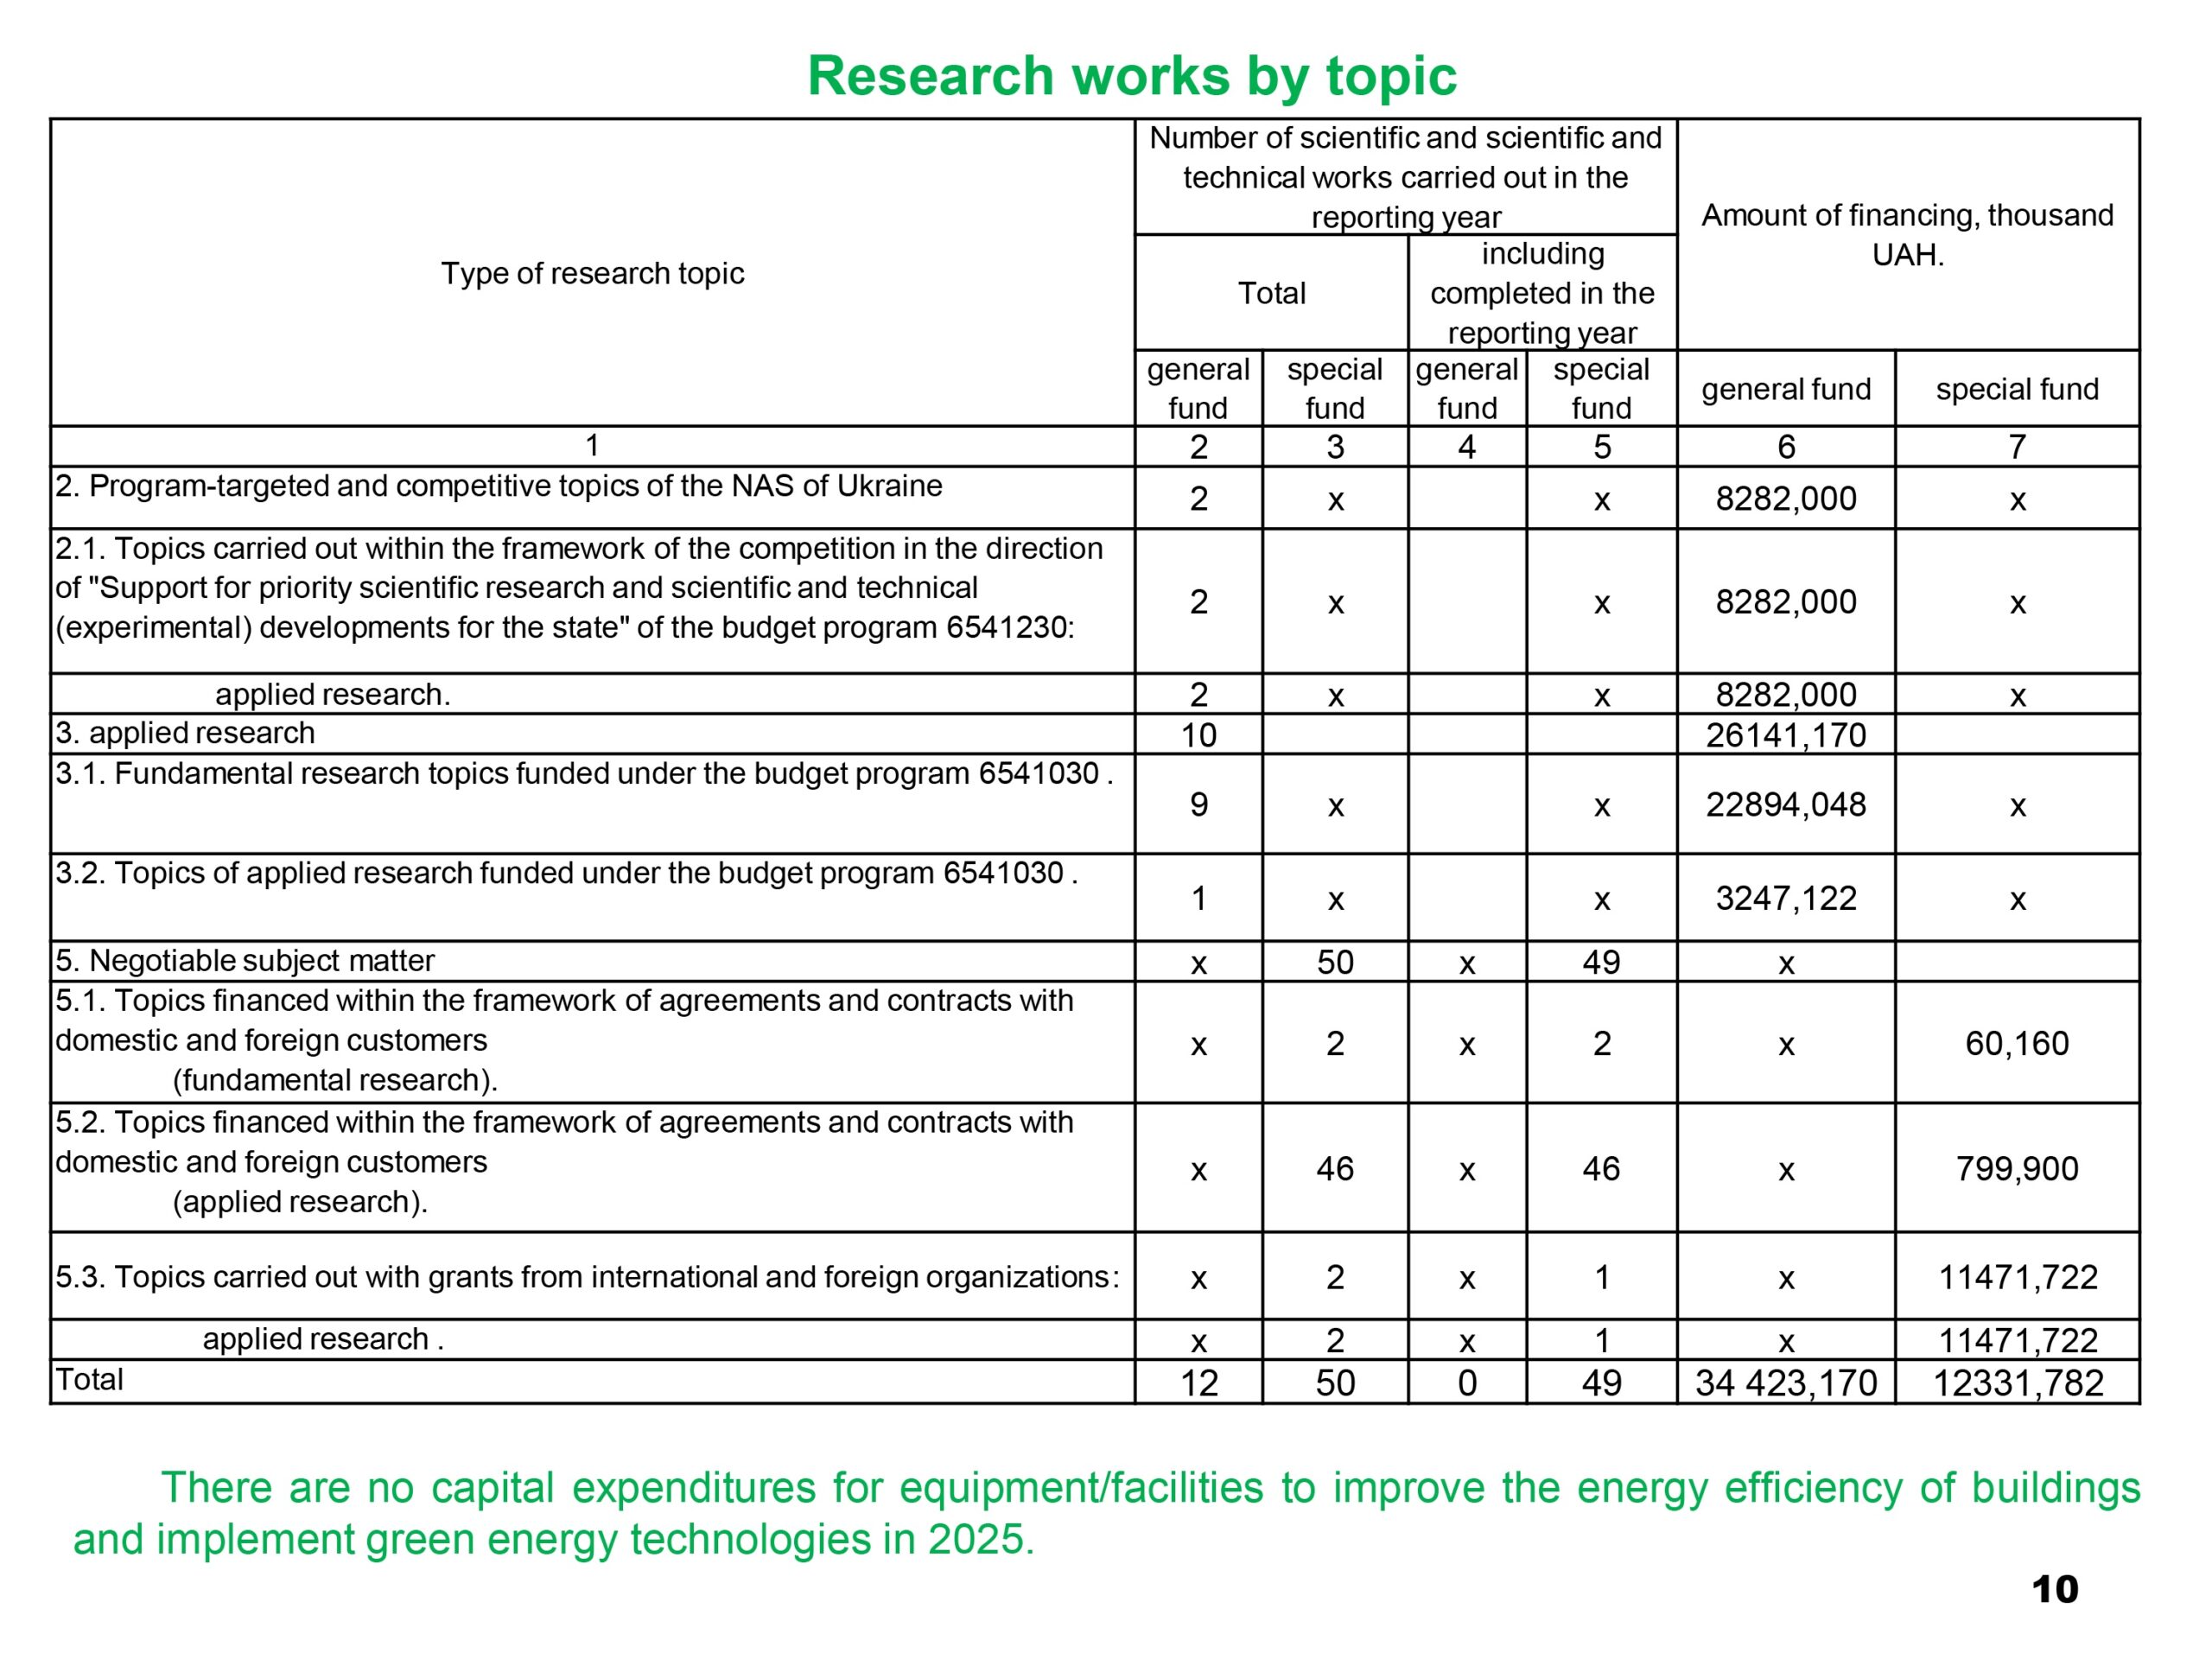Click the 22894,048 general fund value
Screen dimensions: 2212x1659
click(1785, 805)
